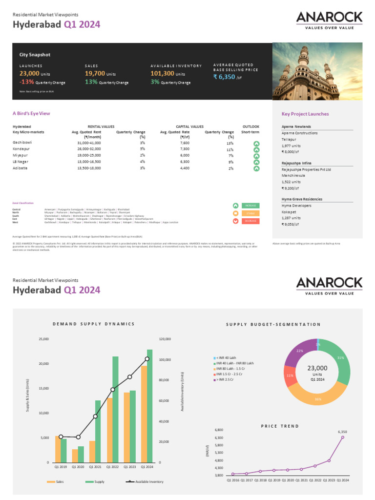Viewport: 375px width, 500px height.
Task: Click the '101,300 Units' available inventory figure
Action: 168,74
